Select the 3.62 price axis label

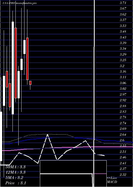[123, 14]
